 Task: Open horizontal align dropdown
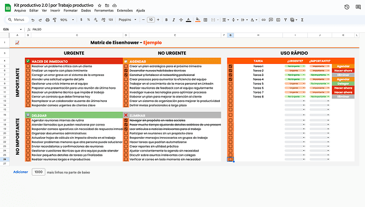coord(226,20)
